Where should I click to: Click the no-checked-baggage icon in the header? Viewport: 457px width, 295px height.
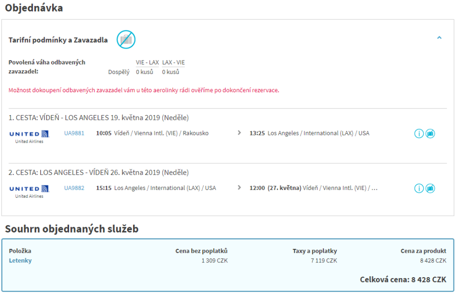[126, 40]
